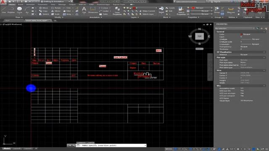Pick the Array tool

pos(67,14)
